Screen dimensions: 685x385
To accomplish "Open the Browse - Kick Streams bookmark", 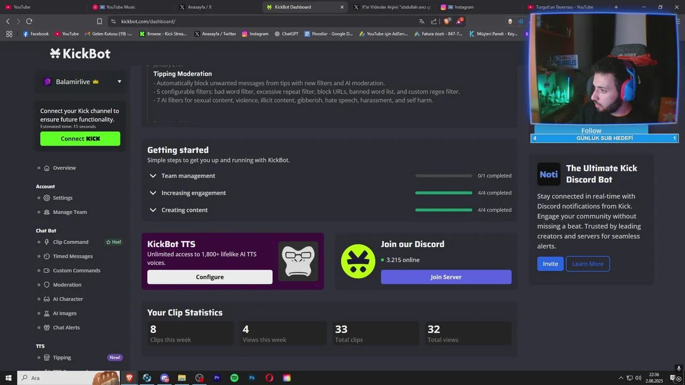I will pos(163,34).
